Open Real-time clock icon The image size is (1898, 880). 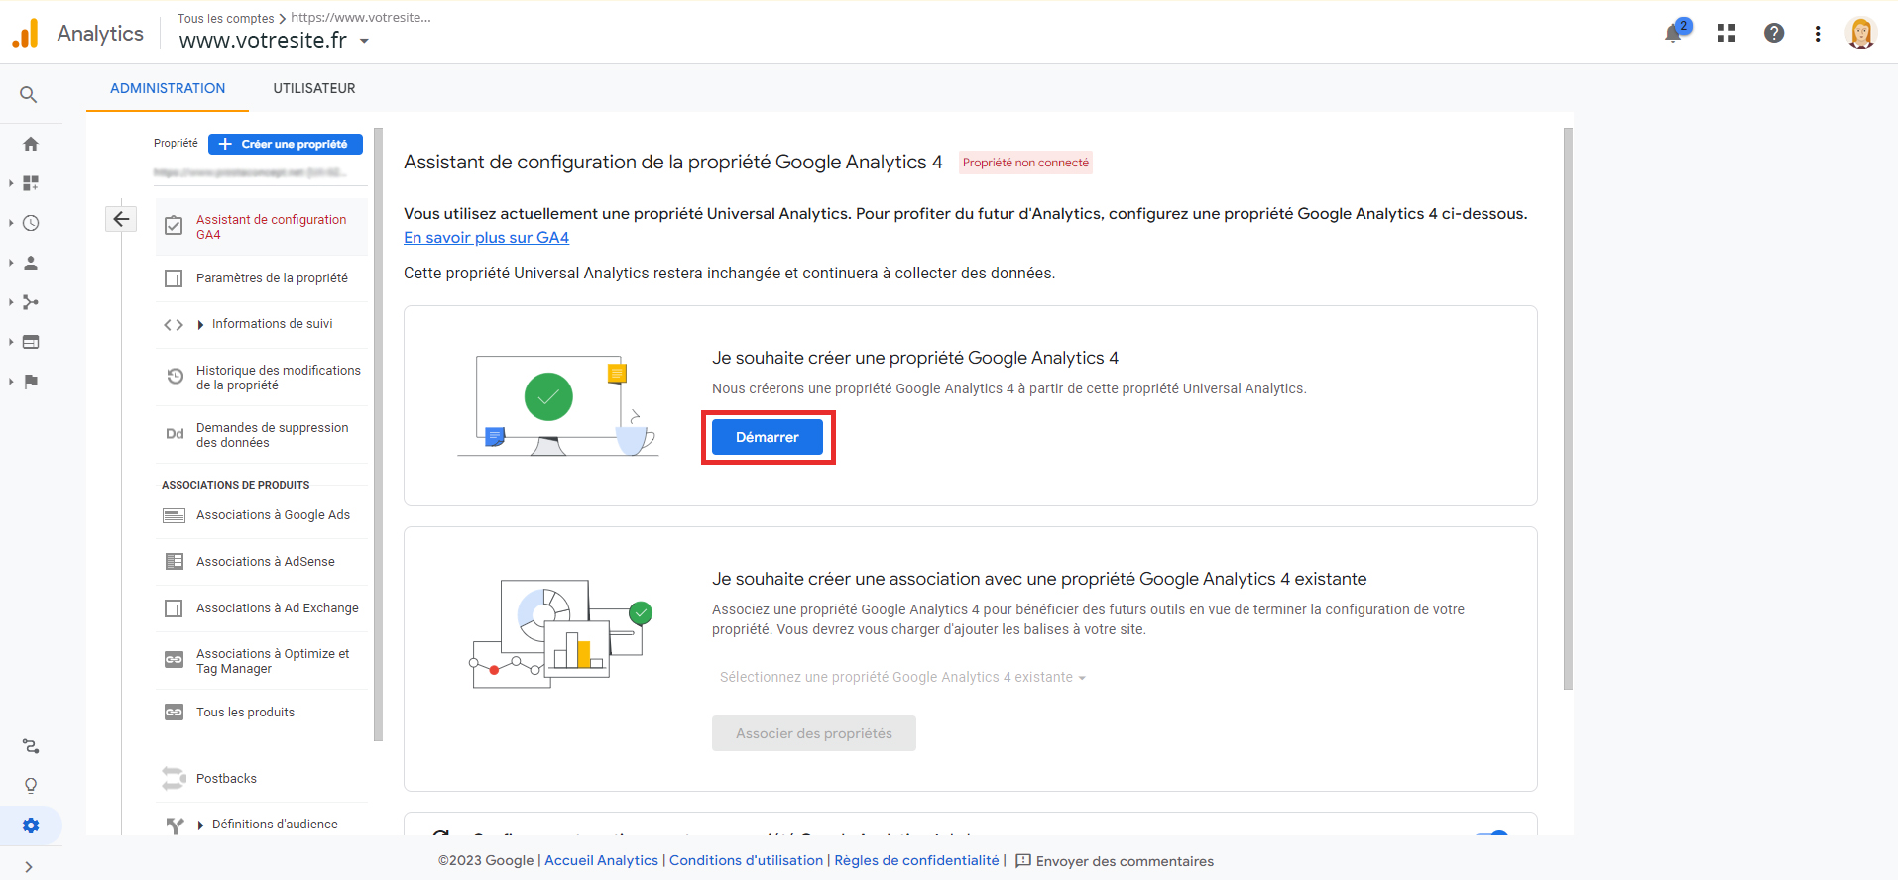click(31, 223)
